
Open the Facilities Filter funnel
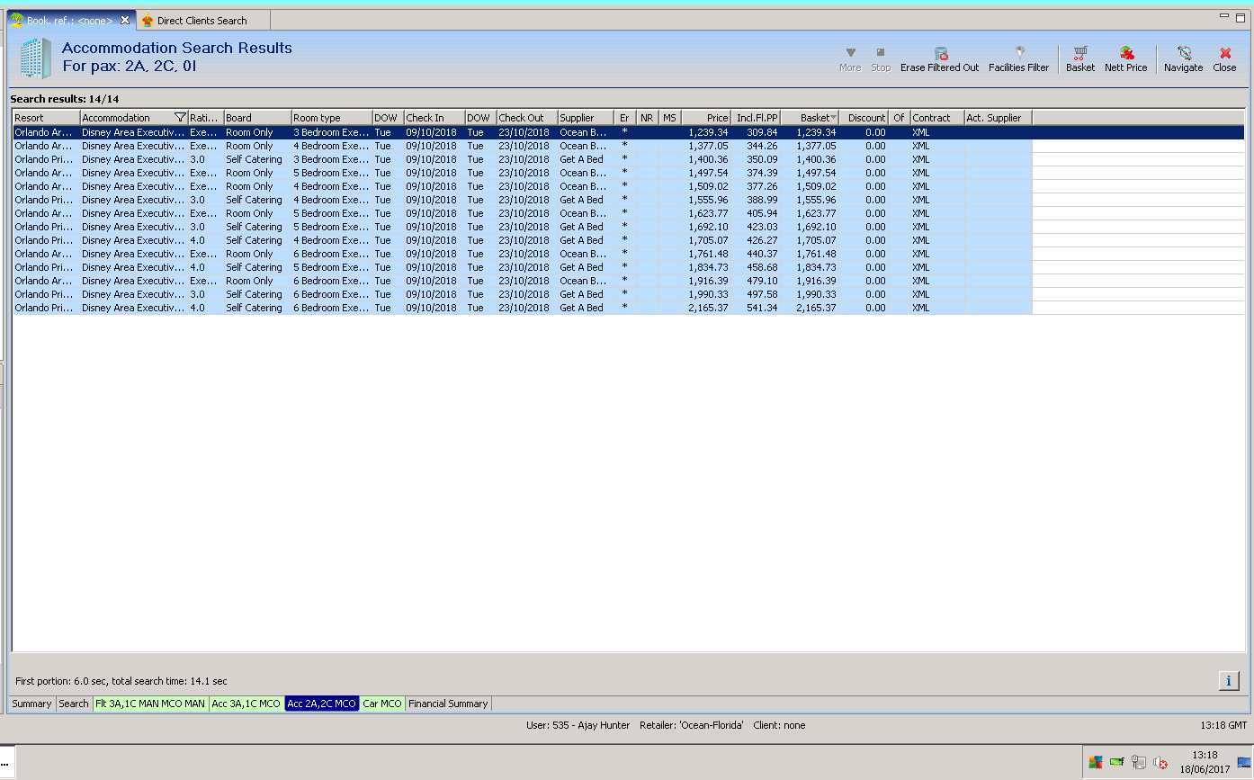click(1018, 54)
